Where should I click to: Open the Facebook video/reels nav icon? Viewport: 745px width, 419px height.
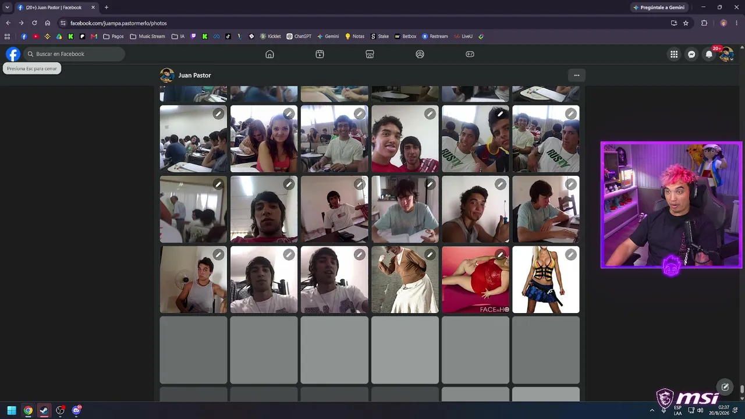click(x=320, y=54)
